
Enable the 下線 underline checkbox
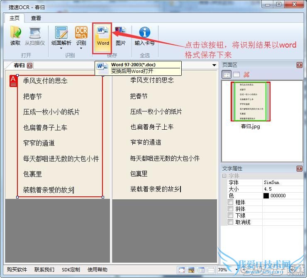(230, 215)
